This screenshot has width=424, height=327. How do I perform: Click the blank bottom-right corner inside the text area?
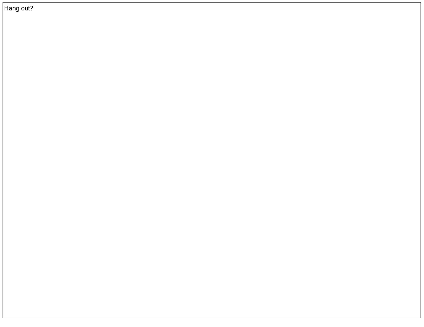click(x=415, y=313)
